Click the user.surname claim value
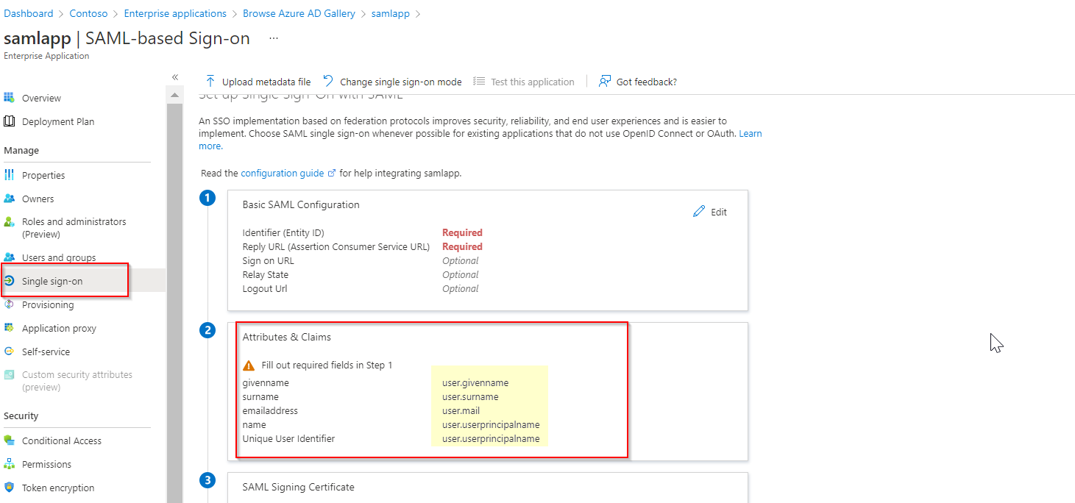The image size is (1075, 503). 470,396
